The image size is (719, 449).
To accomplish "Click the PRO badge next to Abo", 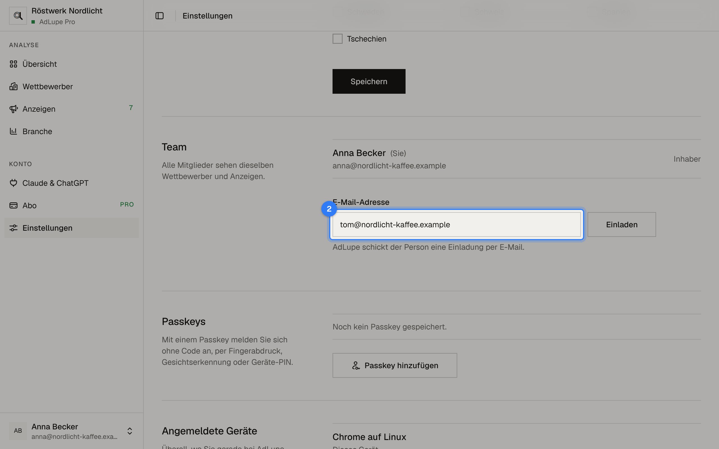I will point(127,204).
